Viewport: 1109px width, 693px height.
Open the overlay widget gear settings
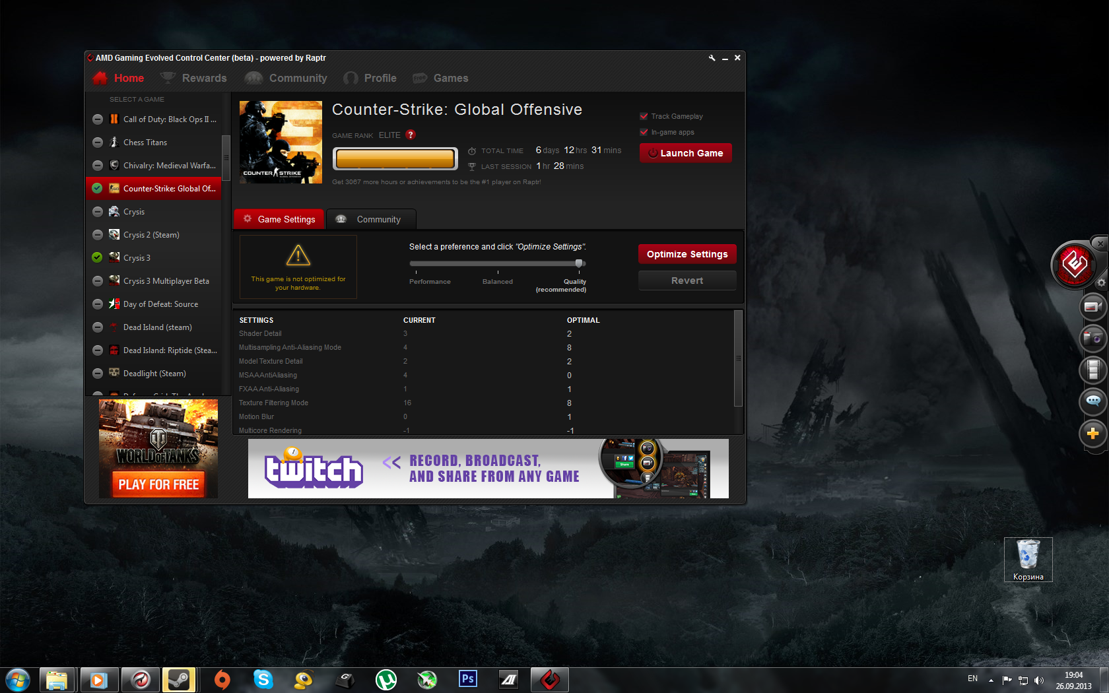[x=1101, y=282]
